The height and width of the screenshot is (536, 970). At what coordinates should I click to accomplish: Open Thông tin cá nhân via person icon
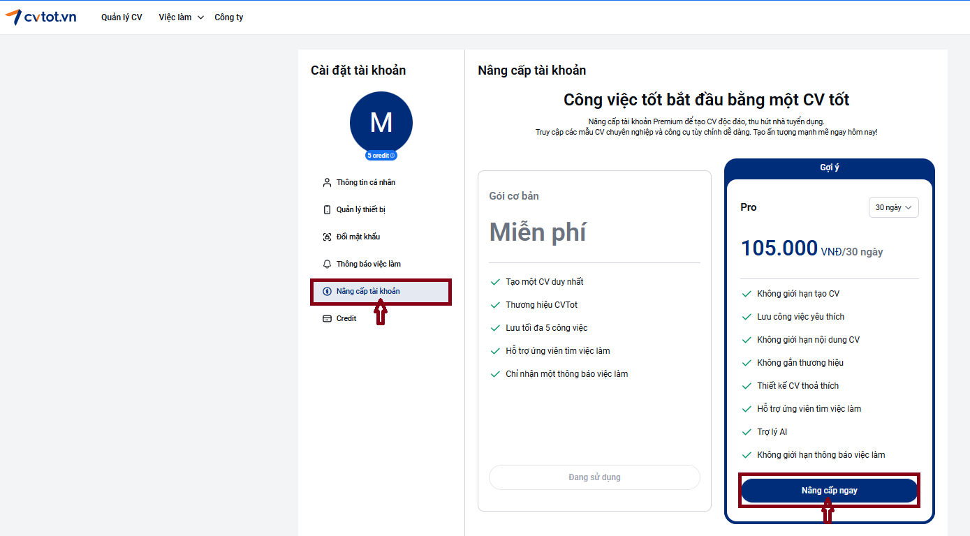(x=327, y=183)
